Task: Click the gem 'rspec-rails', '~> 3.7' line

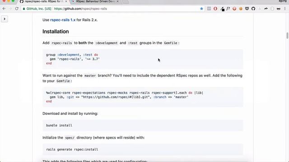Action: 75,59
